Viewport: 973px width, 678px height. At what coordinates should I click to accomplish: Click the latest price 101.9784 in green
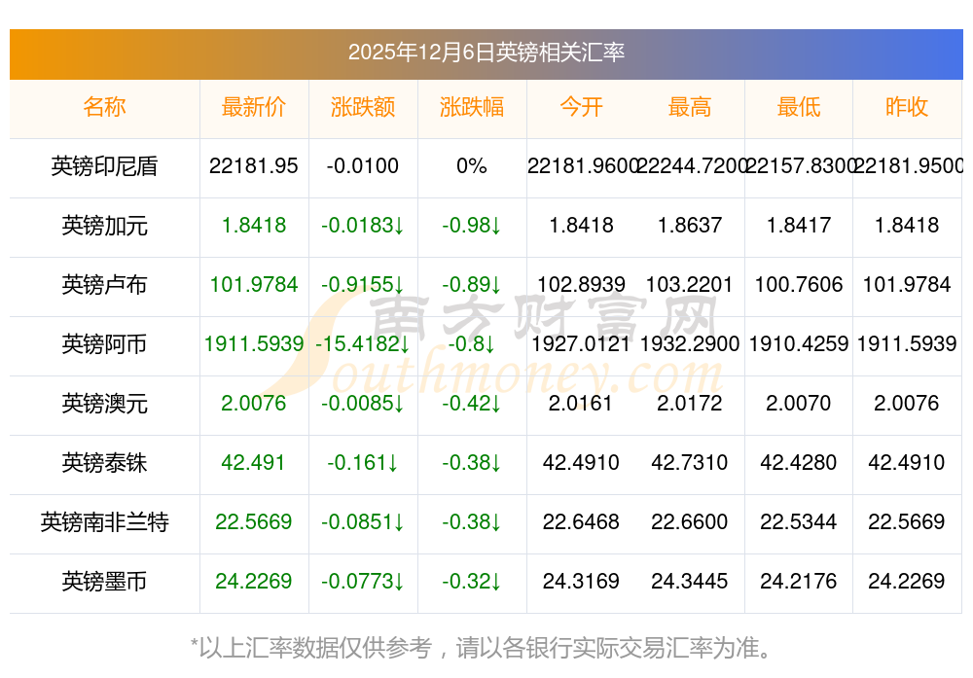pyautogui.click(x=254, y=285)
